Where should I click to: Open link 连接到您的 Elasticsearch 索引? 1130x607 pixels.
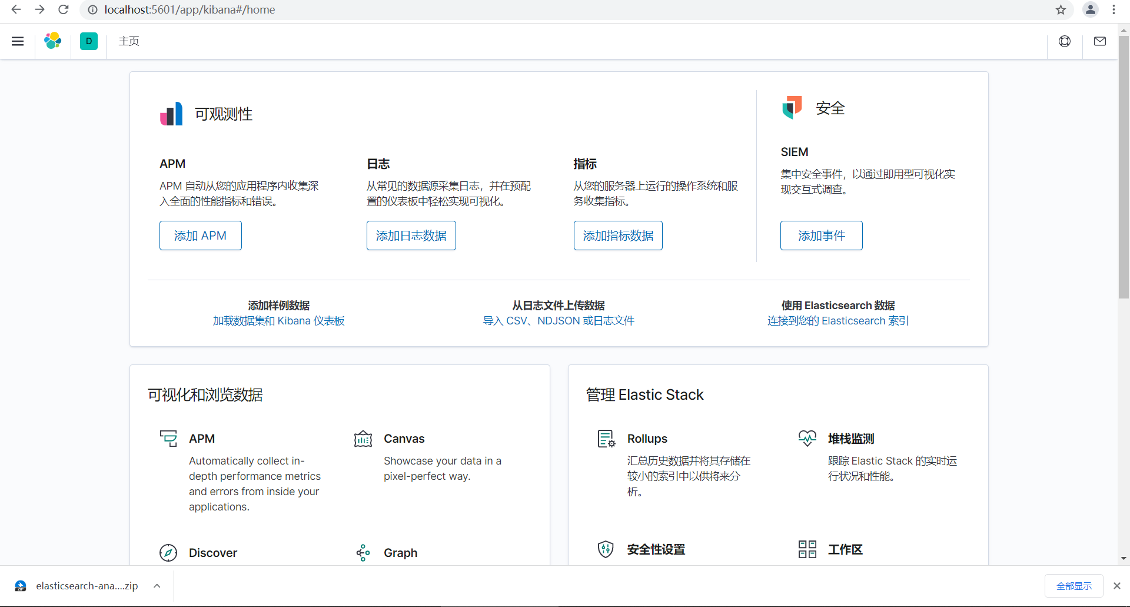click(838, 321)
